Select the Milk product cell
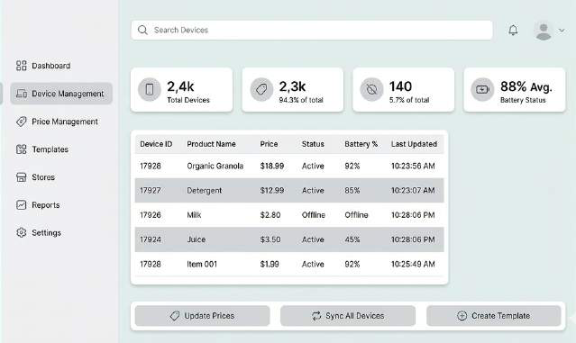Image resolution: width=576 pixels, height=343 pixels. (194, 215)
